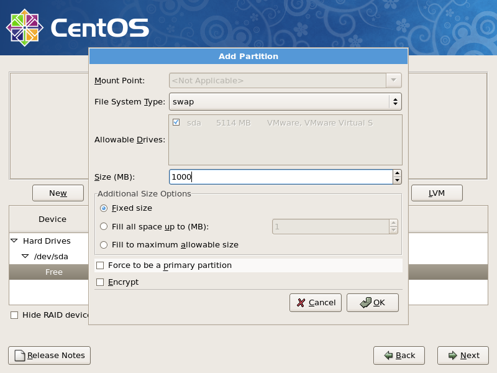Click the OK button's green arrow icon
This screenshot has width=497, height=373.
[x=365, y=303]
